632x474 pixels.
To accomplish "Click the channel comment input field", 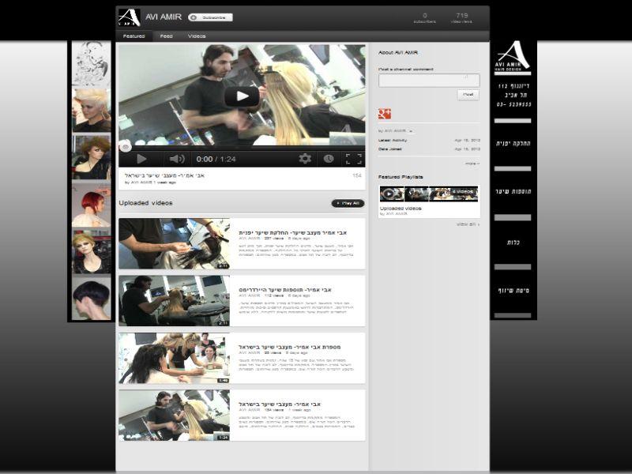I will pyautogui.click(x=429, y=81).
